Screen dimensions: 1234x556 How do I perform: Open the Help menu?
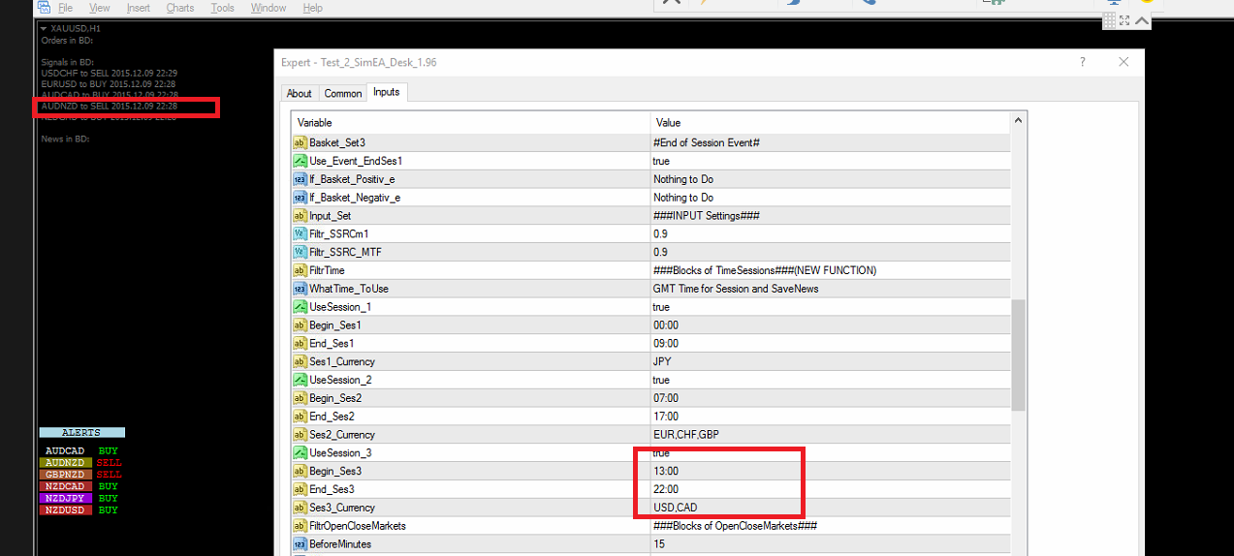coord(312,8)
